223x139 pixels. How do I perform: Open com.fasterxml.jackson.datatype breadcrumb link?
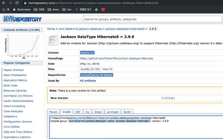pos(80,29)
